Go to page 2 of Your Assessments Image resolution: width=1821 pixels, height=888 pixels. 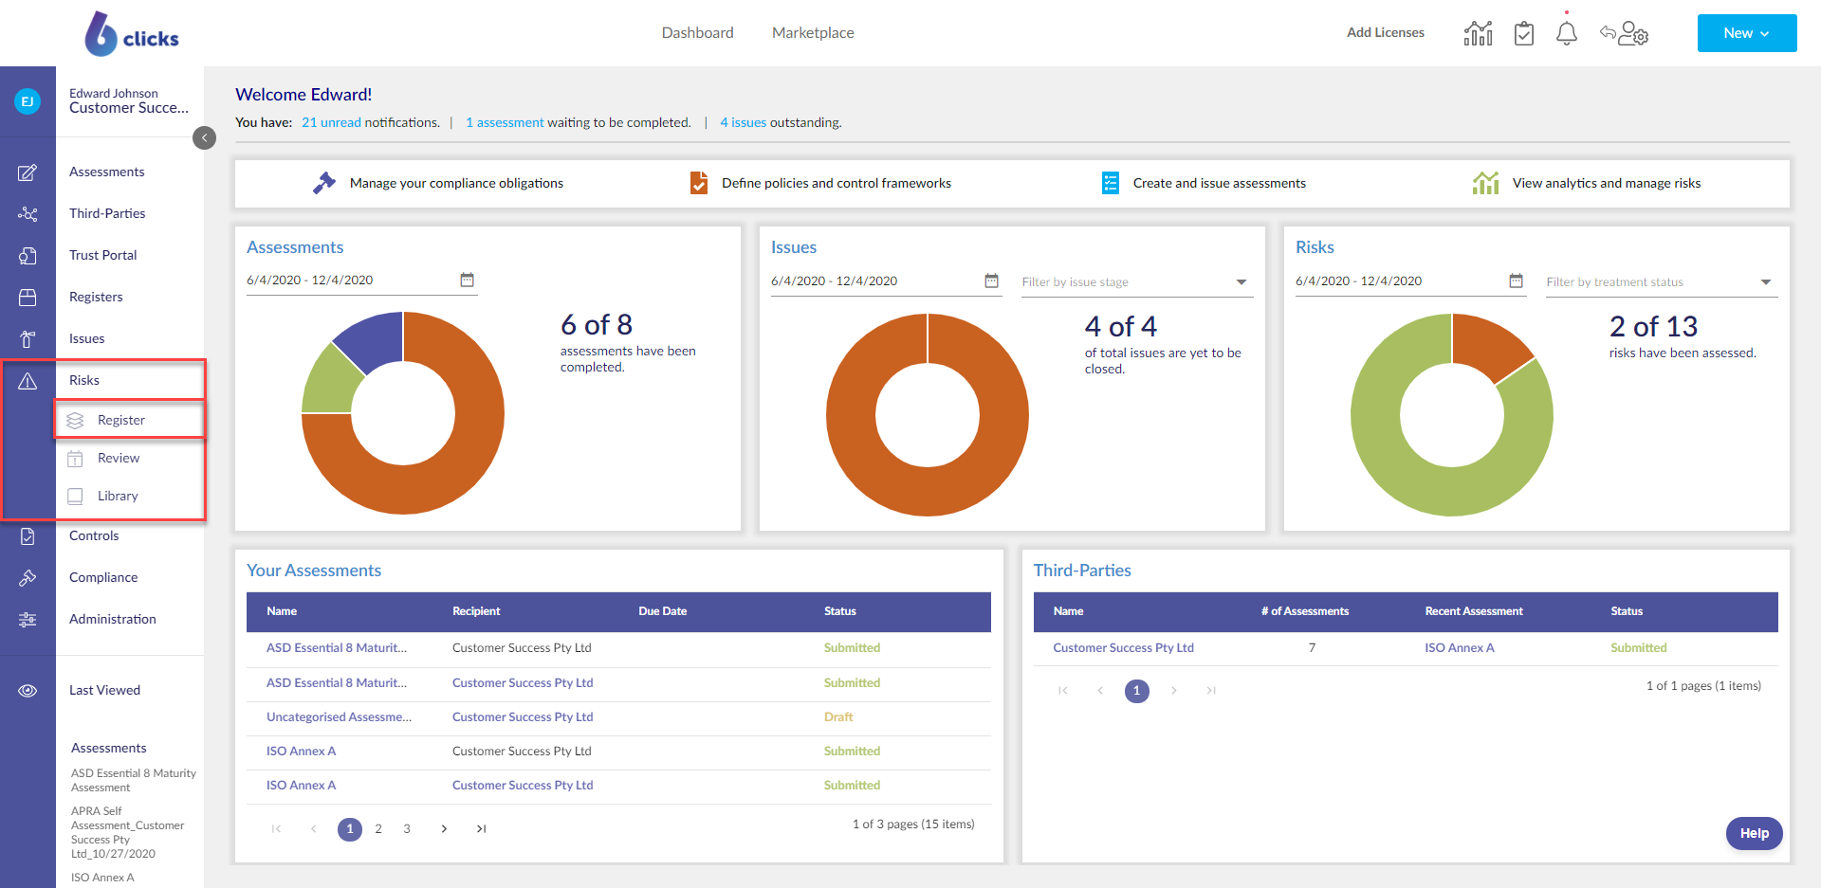tap(378, 829)
